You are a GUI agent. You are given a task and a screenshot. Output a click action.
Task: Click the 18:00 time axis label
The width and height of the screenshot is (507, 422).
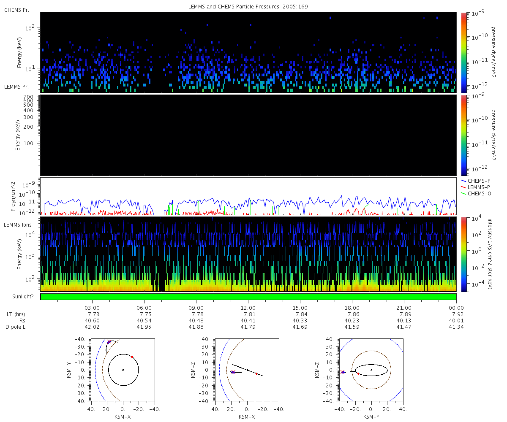[352, 308]
